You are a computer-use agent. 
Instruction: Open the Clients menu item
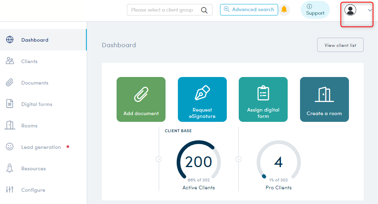tap(43, 62)
